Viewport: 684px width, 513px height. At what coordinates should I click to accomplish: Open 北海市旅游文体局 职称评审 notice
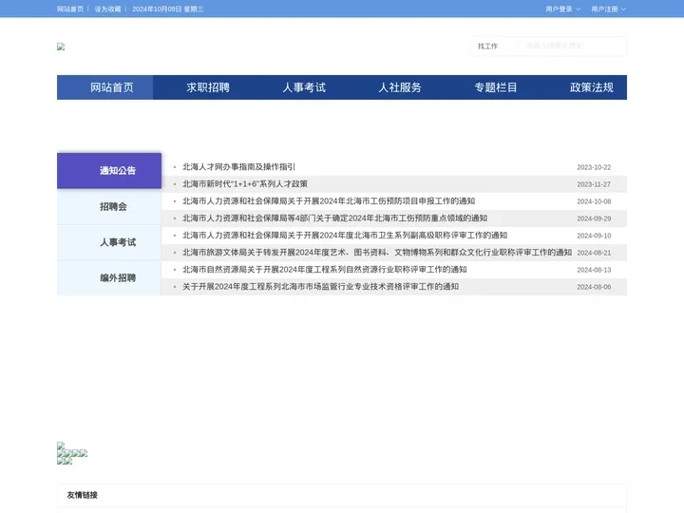(377, 253)
